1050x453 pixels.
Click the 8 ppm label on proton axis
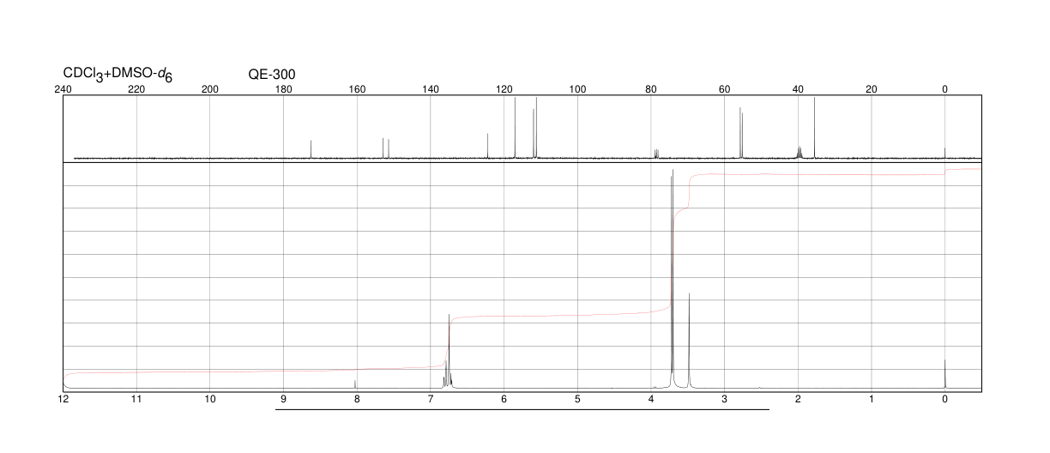click(x=357, y=399)
